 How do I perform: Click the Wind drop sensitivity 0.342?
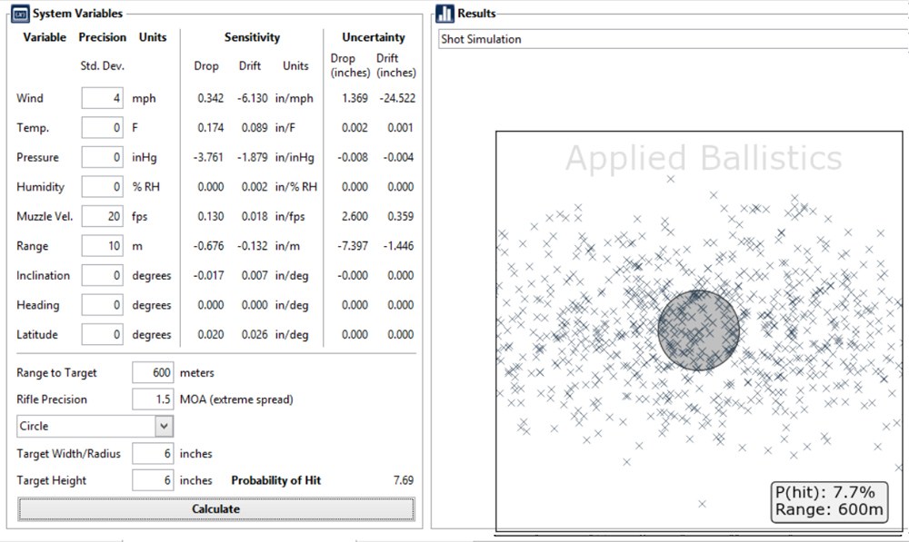(x=211, y=98)
